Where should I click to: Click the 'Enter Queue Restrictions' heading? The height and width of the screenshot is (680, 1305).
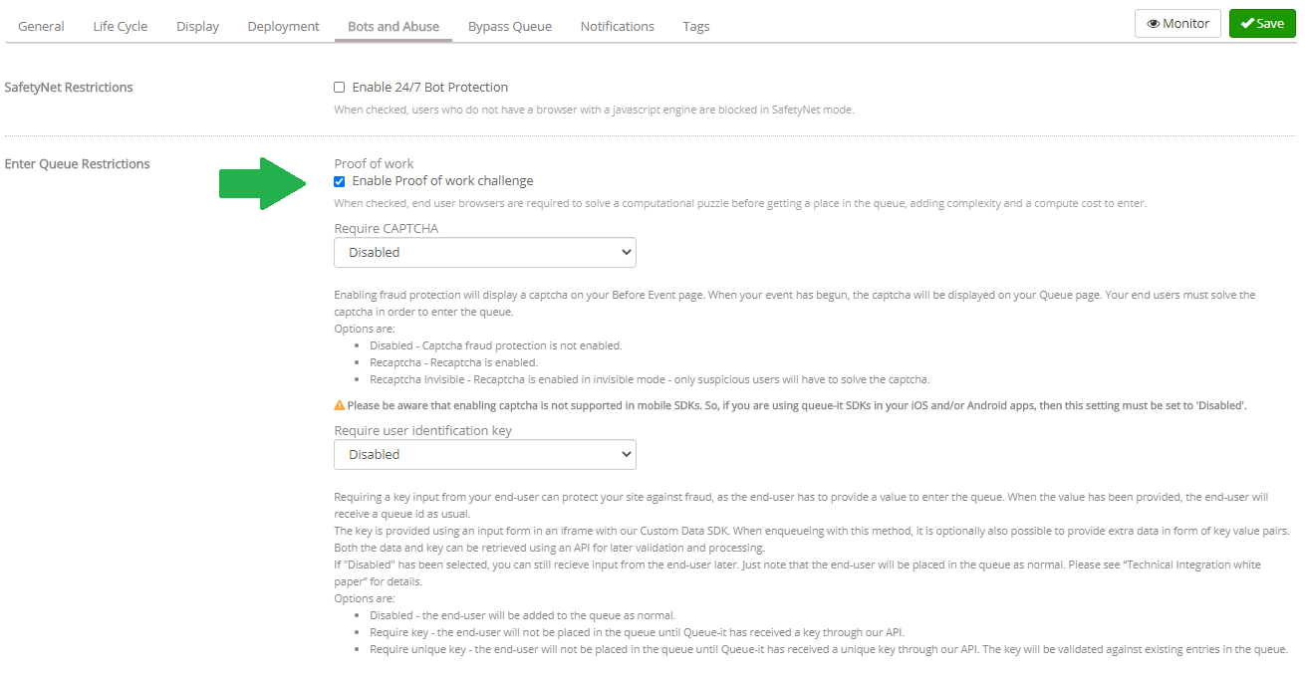(78, 164)
